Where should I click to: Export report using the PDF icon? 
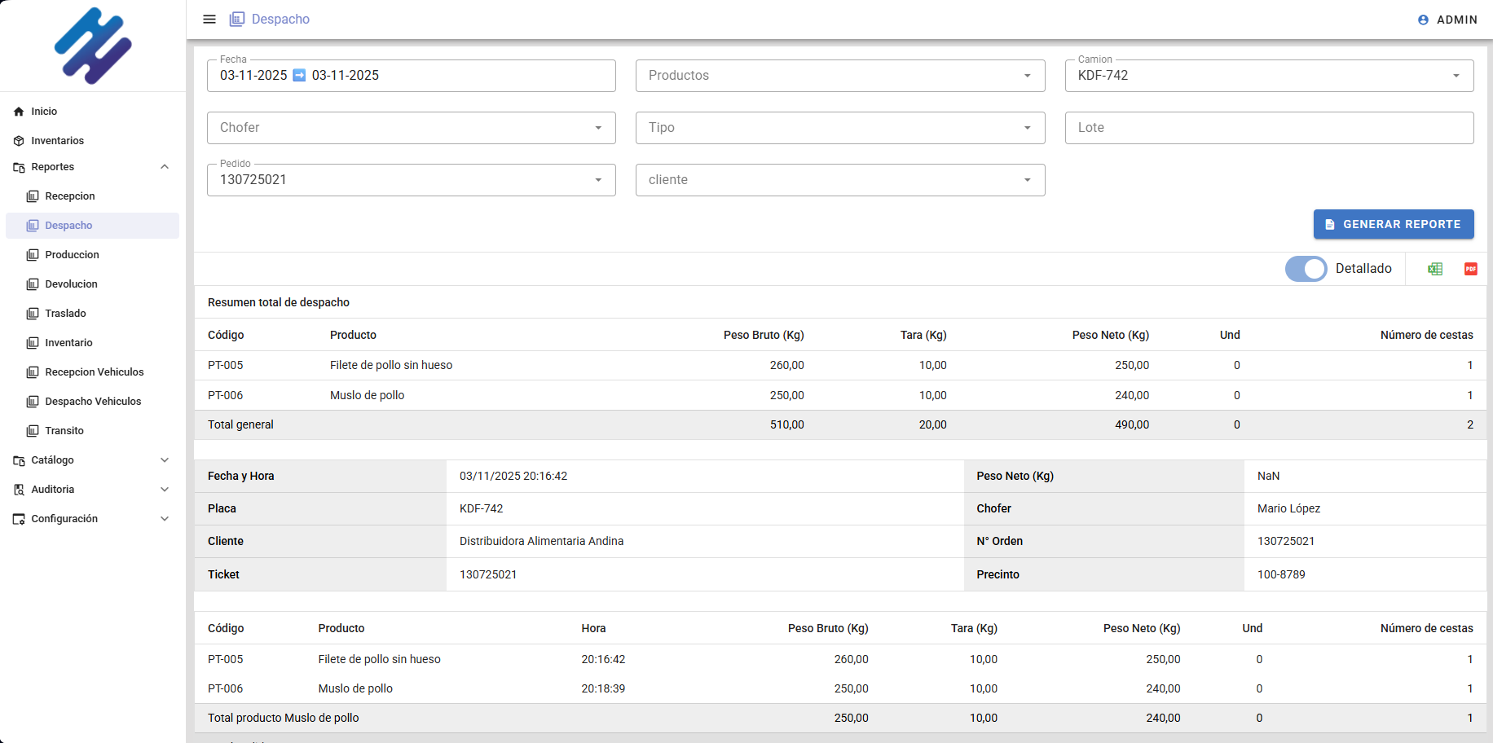click(1470, 269)
